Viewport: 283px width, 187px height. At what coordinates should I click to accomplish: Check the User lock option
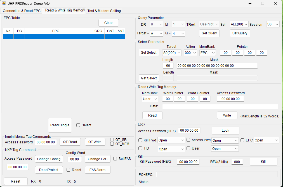click(x=188, y=148)
